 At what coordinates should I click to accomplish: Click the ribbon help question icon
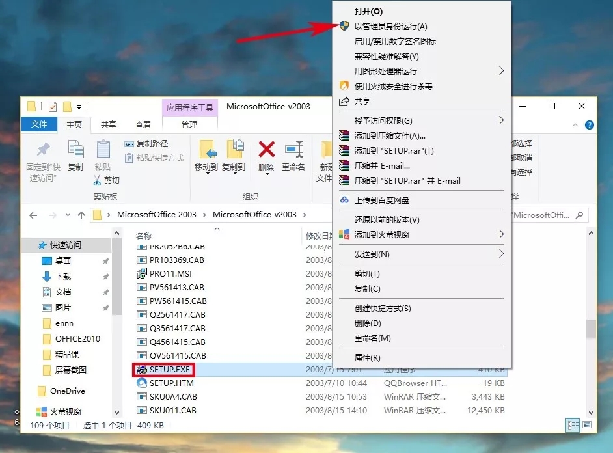pyautogui.click(x=589, y=125)
